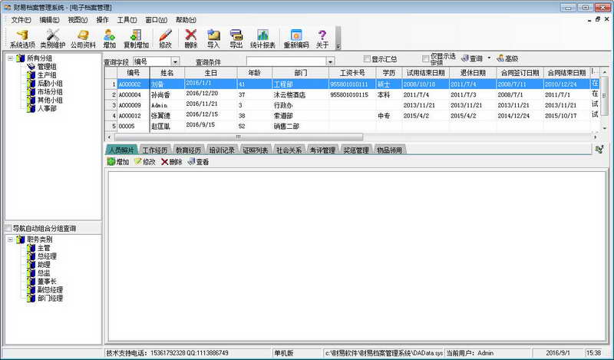Switch to the 奖惩管理 tab
The width and height of the screenshot is (614, 360).
tap(356, 150)
